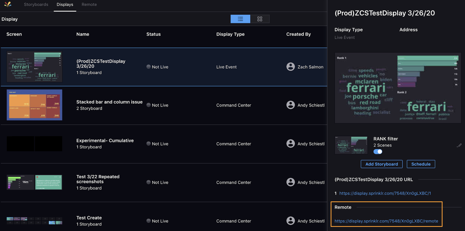The image size is (465, 231).
Task: Click RANK filter storyboard thumbnail
Action: (351, 145)
